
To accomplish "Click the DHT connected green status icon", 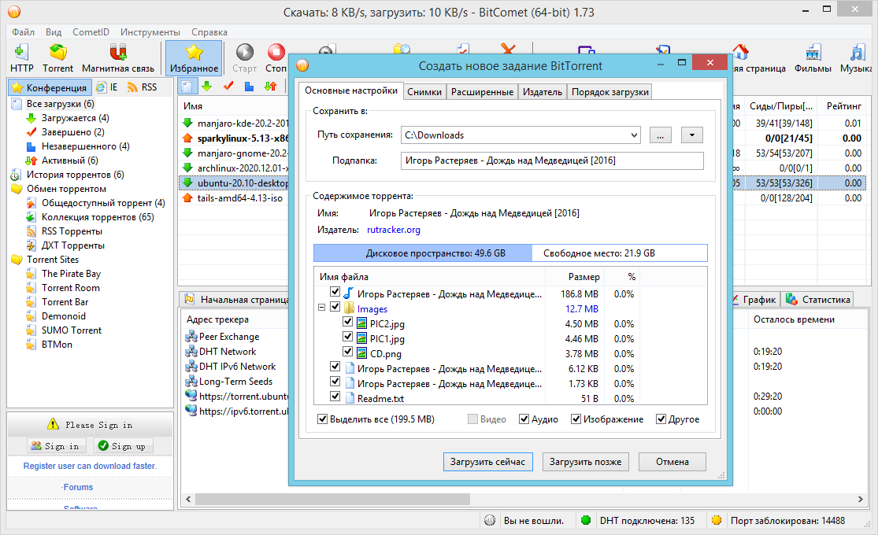I will pos(586,521).
